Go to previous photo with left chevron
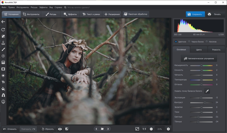This screenshot has height=133, width=227. pos(96,129)
